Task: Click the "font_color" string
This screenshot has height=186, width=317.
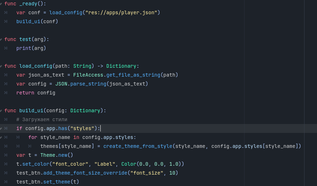Action: tap(70, 164)
